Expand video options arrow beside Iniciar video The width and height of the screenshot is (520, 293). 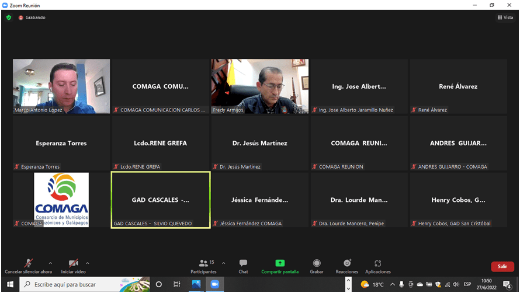(x=88, y=263)
